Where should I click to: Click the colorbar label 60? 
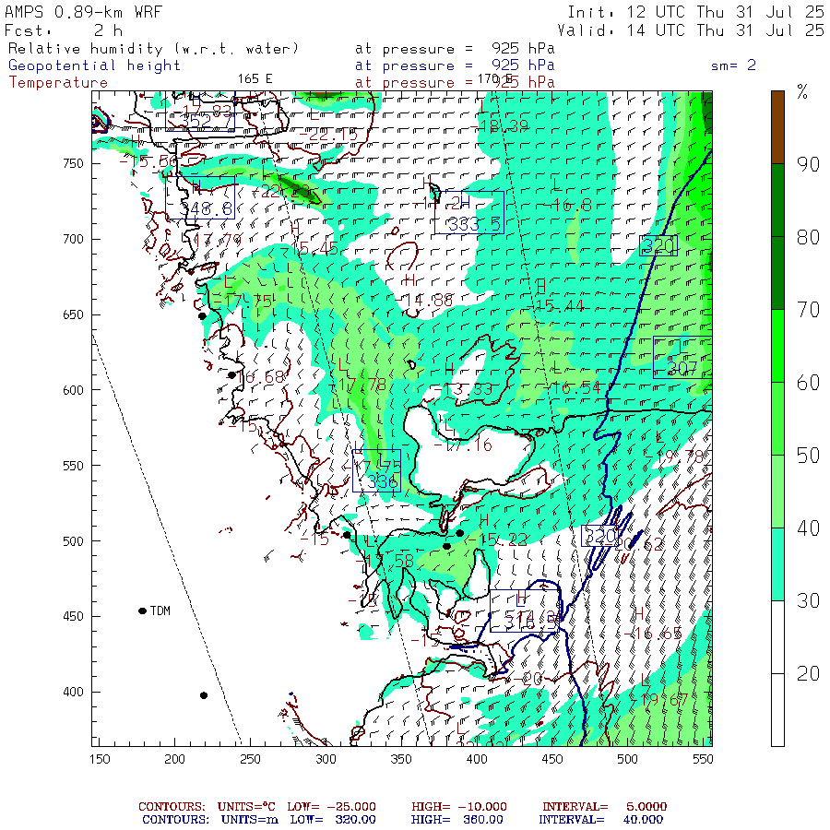tap(808, 383)
